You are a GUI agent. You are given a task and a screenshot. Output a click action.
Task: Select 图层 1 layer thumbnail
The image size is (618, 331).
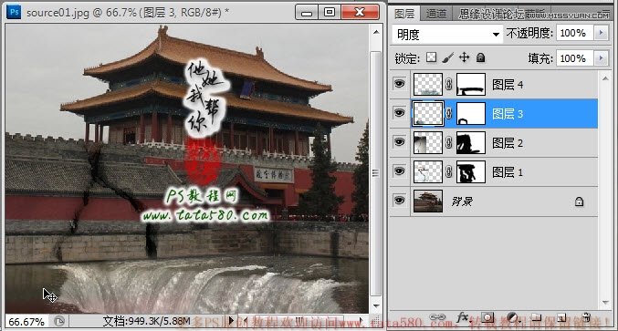[427, 171]
